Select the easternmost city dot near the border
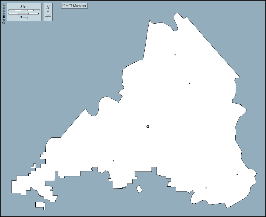The width and height of the screenshot is (266, 217). point(237,174)
